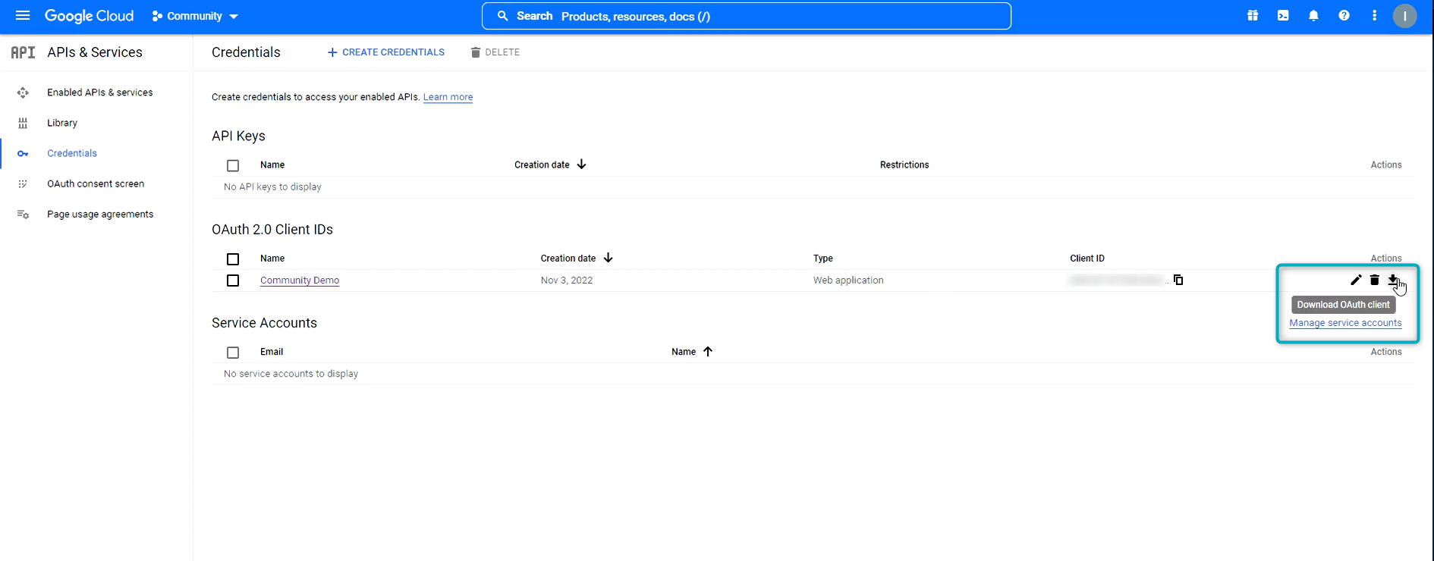Click the Type column header
The width and height of the screenshot is (1434, 561).
click(x=823, y=259)
